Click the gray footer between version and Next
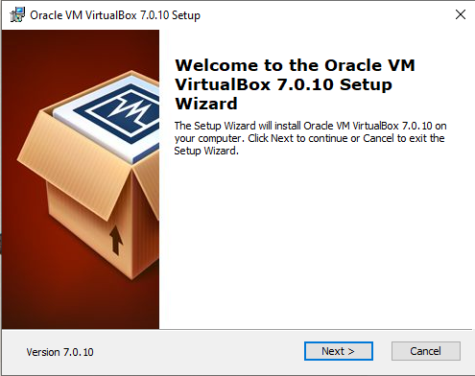 tap(199, 352)
